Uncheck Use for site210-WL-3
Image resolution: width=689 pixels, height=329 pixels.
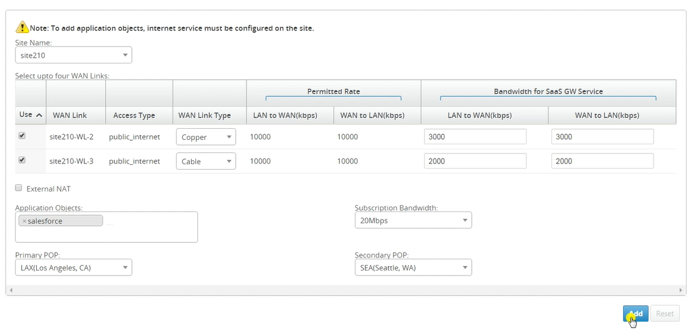pyautogui.click(x=22, y=160)
